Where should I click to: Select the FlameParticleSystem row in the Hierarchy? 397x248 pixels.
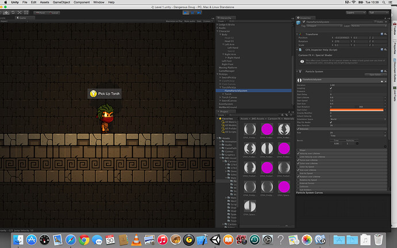click(x=253, y=91)
